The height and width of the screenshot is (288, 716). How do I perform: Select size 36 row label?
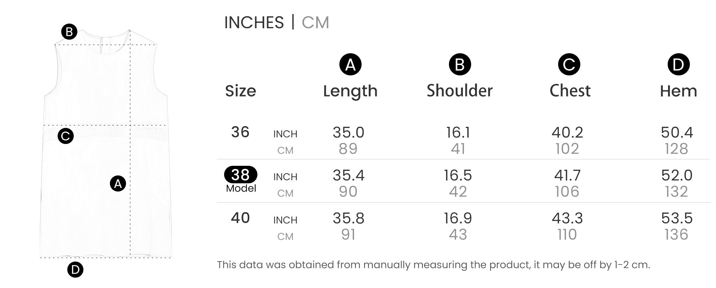point(240,132)
